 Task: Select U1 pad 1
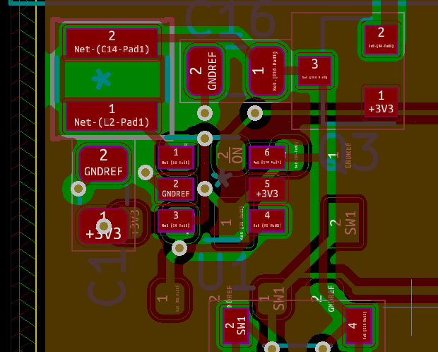(176, 157)
